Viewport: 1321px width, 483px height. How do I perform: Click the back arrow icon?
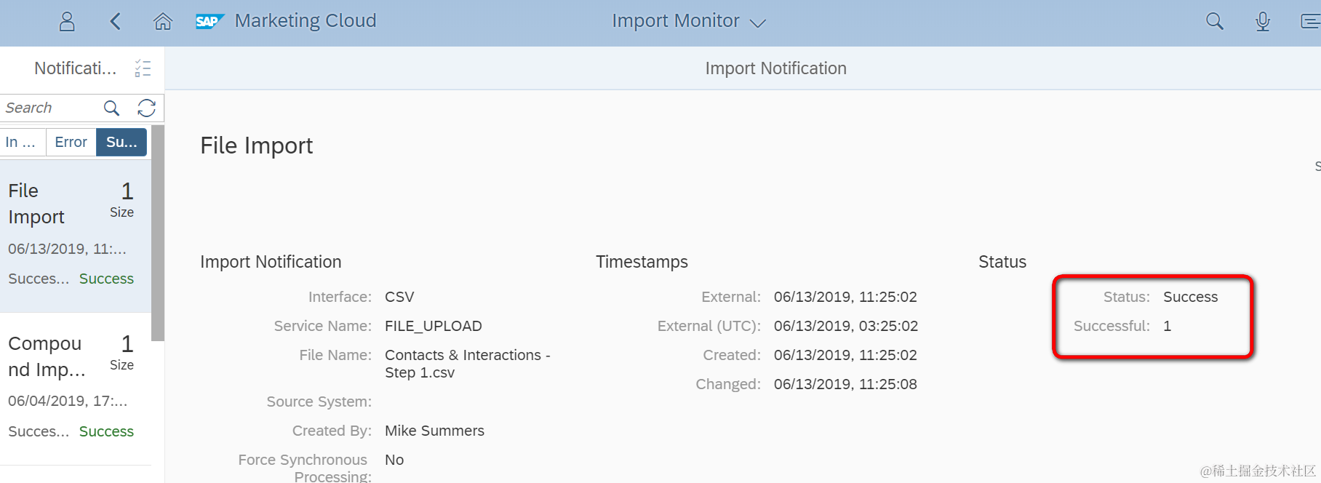click(x=115, y=21)
